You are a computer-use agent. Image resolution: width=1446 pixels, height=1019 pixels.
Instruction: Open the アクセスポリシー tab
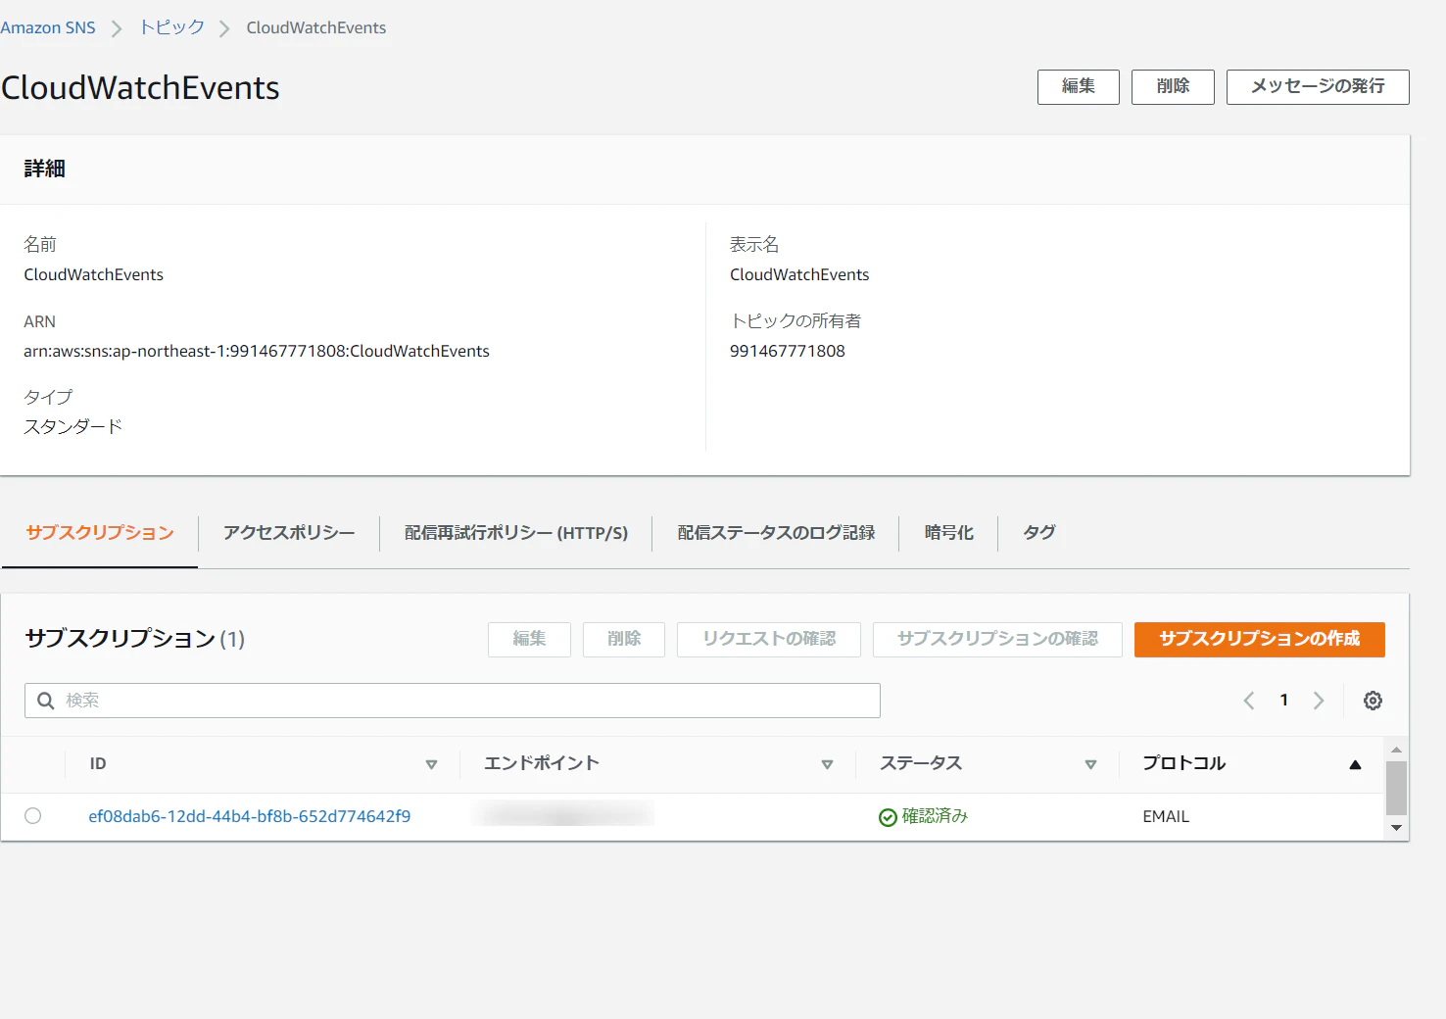(x=289, y=533)
